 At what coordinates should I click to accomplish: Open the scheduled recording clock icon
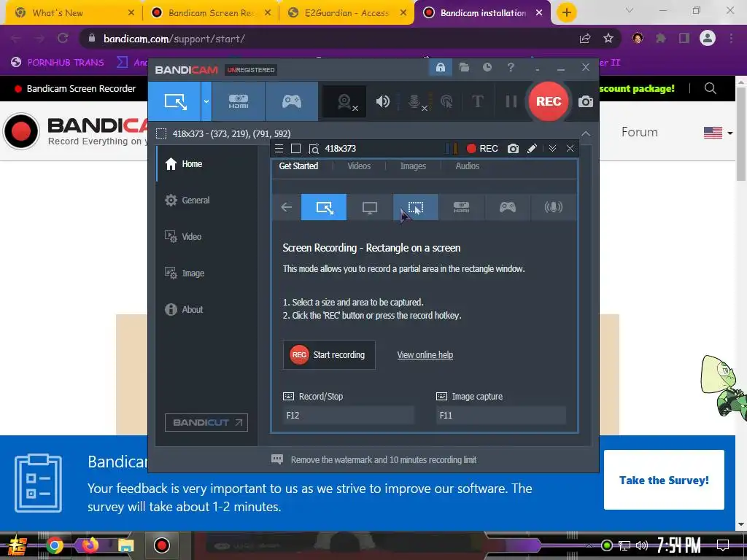tap(487, 68)
